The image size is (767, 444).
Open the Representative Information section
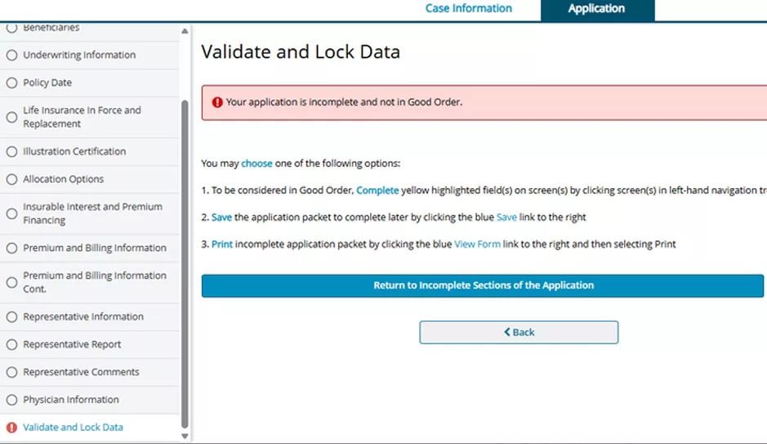(82, 316)
